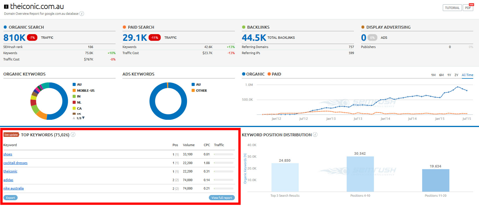Click the Paid Search orange dot icon
479x206 pixels.
(124, 27)
